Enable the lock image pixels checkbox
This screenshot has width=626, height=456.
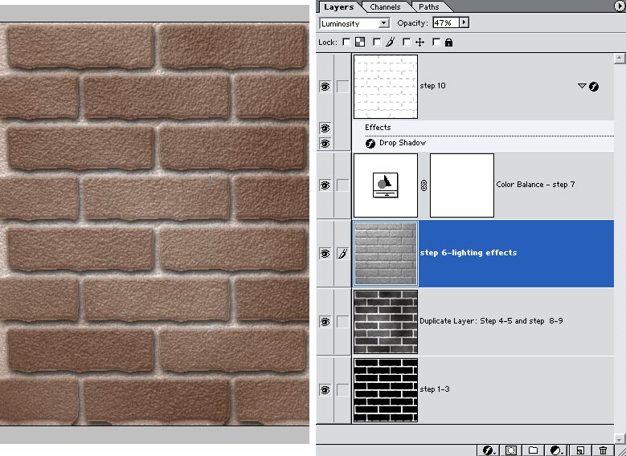click(376, 42)
